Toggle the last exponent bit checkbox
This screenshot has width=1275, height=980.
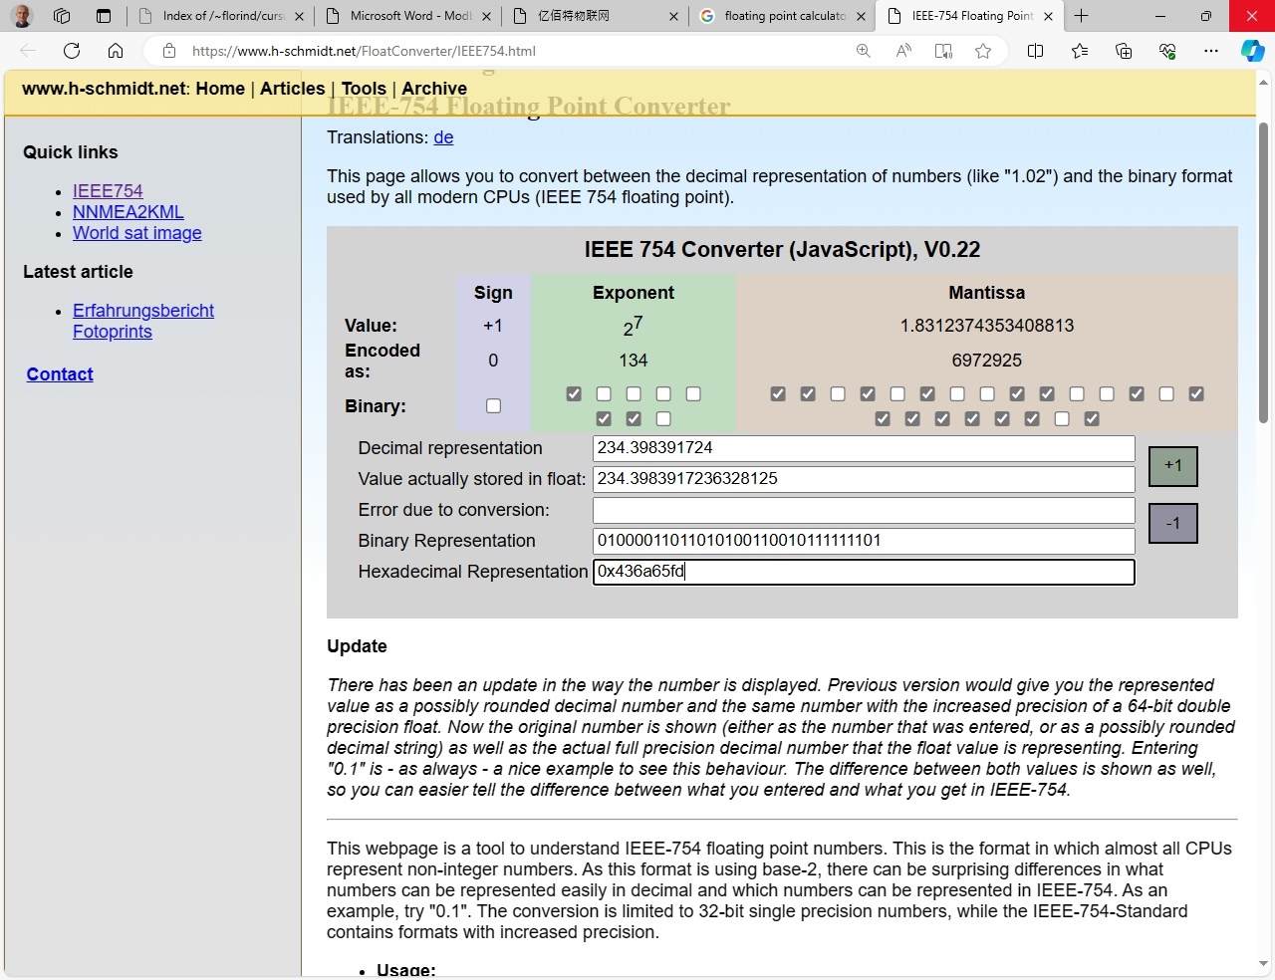point(663,419)
